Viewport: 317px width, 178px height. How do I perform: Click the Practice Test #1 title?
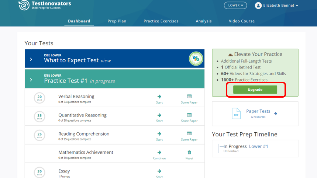pos(66,81)
